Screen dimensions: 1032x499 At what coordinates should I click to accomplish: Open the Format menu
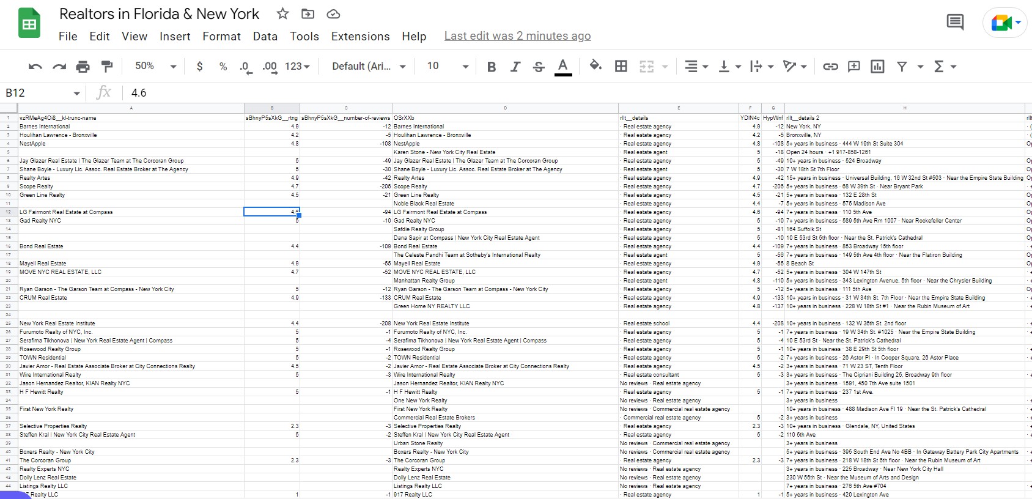[x=221, y=36]
